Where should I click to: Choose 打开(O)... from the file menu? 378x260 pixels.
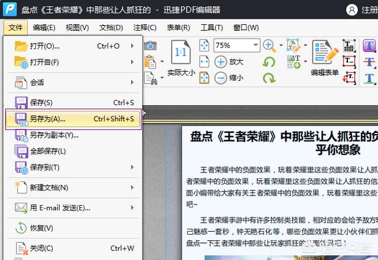pyautogui.click(x=73, y=46)
